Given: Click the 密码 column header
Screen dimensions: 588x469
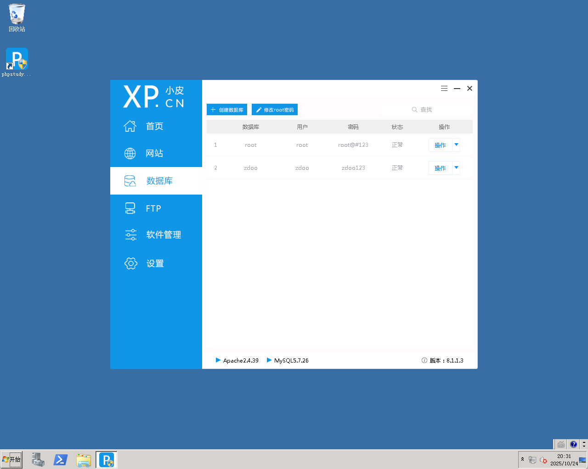Looking at the screenshot, I should 353,127.
